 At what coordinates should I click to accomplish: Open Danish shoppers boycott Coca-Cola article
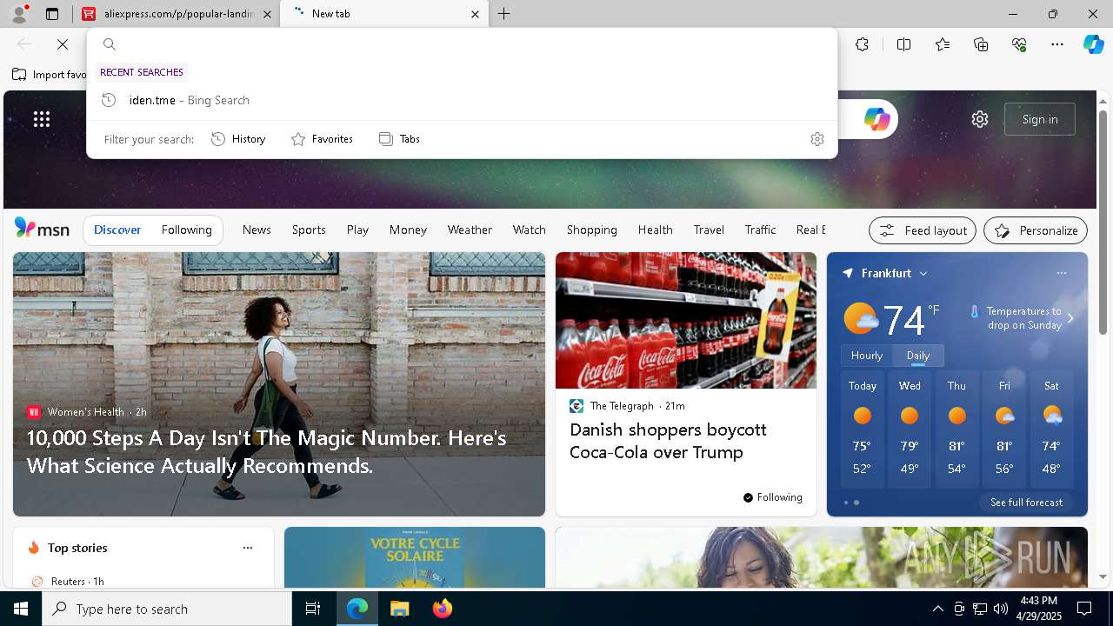(x=668, y=441)
